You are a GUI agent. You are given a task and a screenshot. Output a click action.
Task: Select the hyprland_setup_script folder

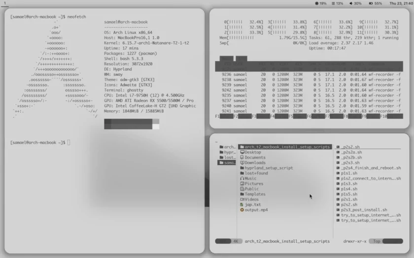269,168
